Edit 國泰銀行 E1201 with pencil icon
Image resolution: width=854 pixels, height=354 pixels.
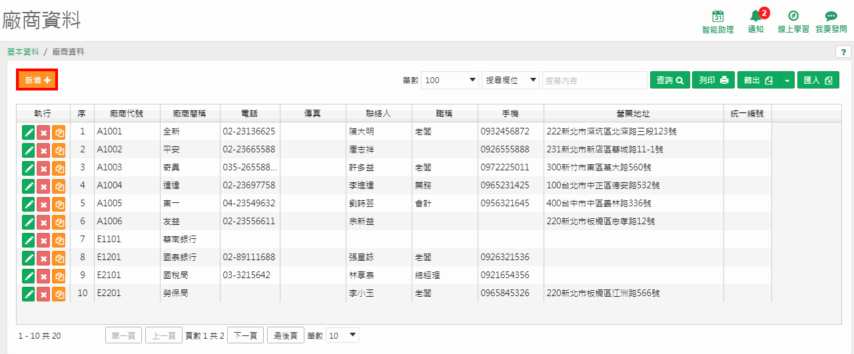click(x=29, y=258)
